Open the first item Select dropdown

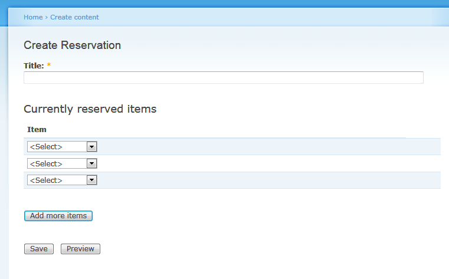coord(57,147)
